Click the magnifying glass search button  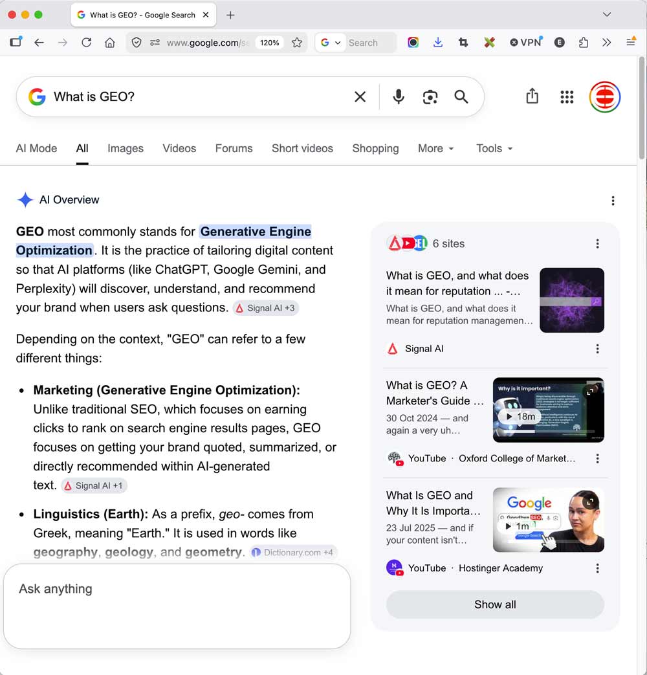click(461, 97)
